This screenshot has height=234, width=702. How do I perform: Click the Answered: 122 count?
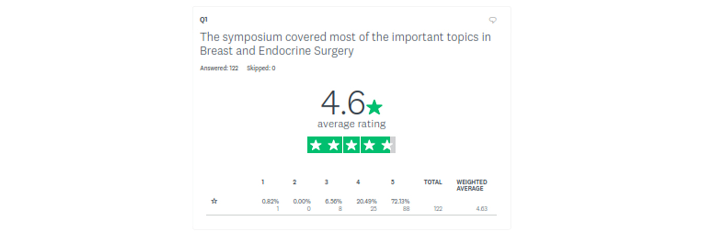click(219, 68)
